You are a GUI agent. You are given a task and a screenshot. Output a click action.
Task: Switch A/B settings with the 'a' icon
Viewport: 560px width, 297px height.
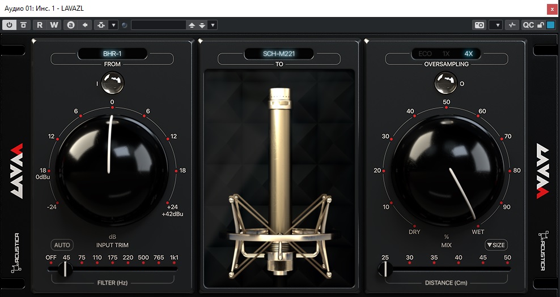pos(71,25)
